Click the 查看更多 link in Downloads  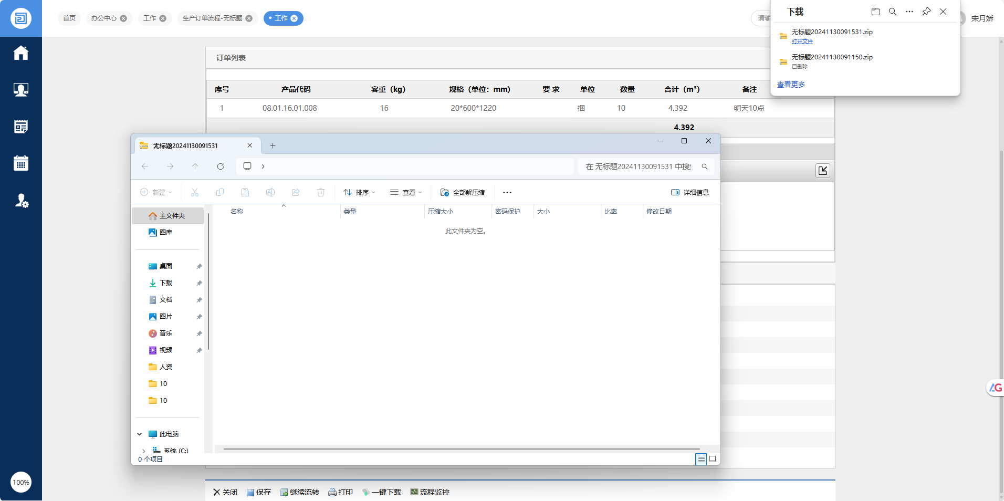coord(791,85)
